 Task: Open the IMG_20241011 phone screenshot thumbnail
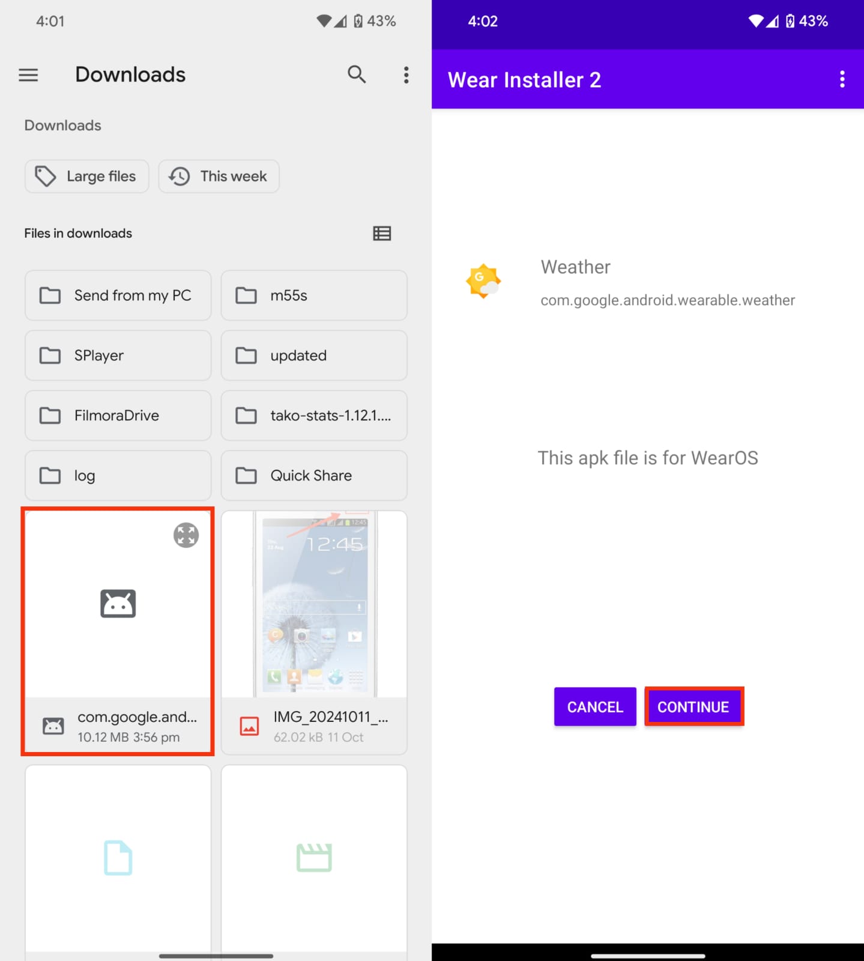click(x=314, y=604)
